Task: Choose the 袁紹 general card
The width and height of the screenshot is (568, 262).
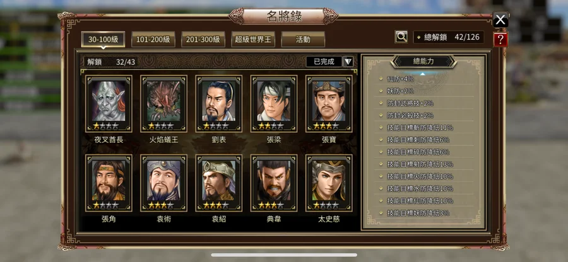Action: 219,183
